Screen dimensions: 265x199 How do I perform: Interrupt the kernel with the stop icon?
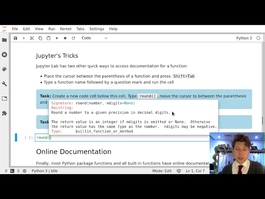click(x=65, y=38)
